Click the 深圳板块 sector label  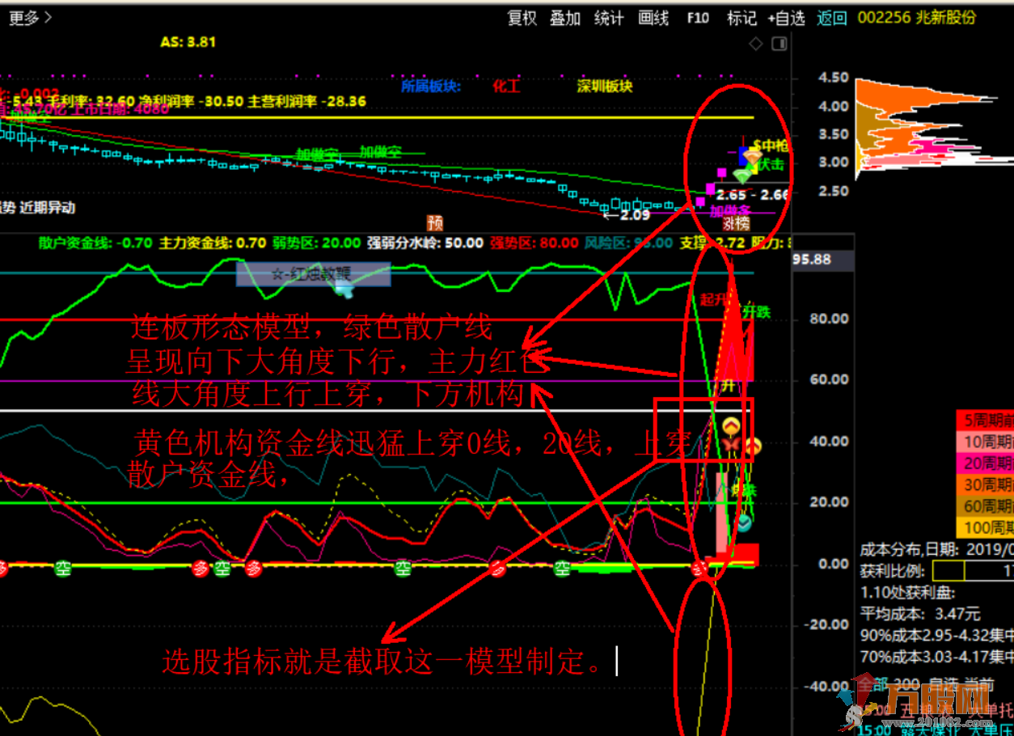click(605, 86)
